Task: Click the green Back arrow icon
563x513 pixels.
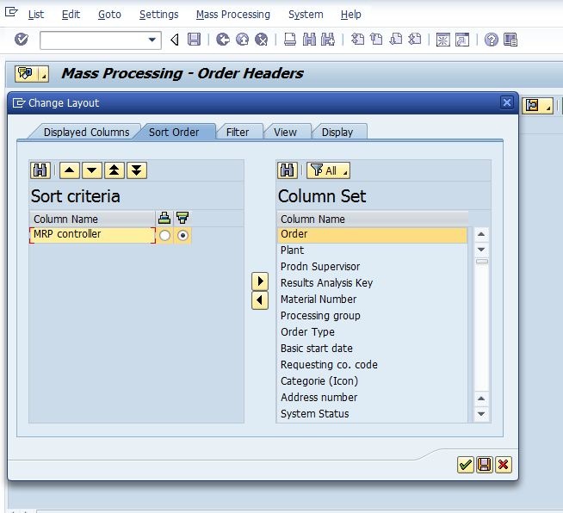Action: 223,39
